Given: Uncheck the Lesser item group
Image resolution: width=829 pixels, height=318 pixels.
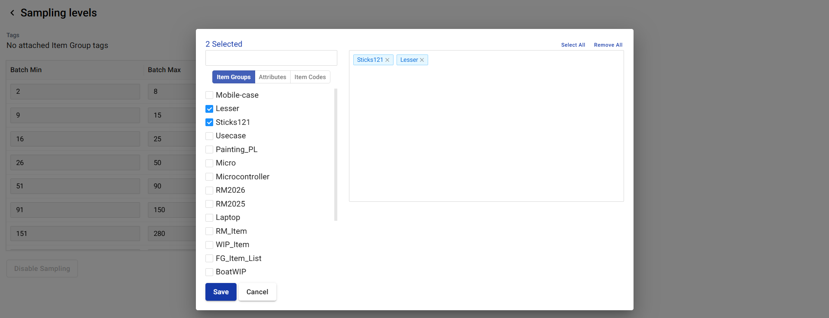Looking at the screenshot, I should [x=209, y=109].
